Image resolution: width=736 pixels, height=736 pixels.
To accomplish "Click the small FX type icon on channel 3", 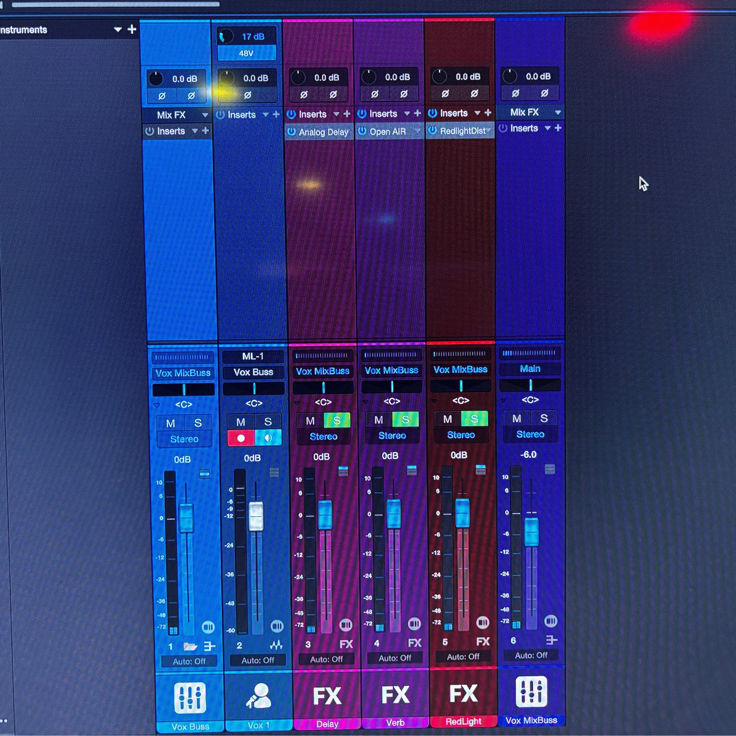I will tap(346, 644).
